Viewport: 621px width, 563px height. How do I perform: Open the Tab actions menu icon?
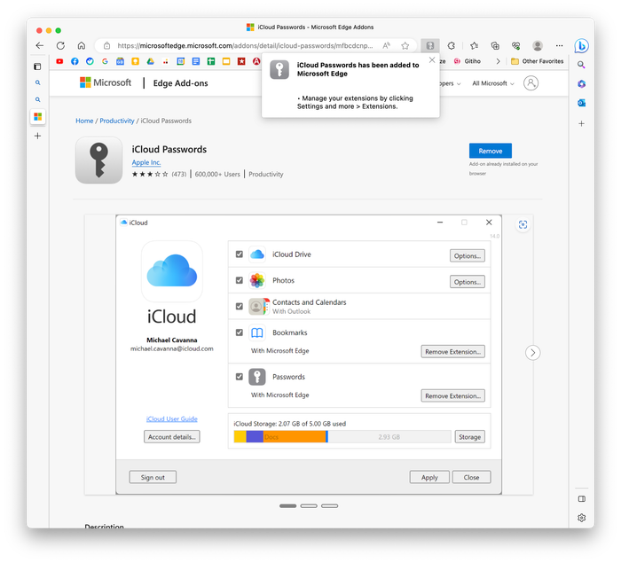pos(37,66)
